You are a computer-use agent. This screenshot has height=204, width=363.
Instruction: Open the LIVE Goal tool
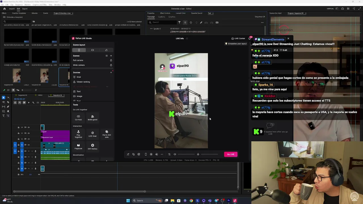tap(92, 134)
